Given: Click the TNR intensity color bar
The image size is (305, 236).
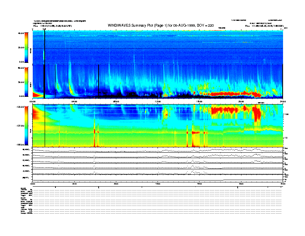Looking at the screenshot, I should pos(26,126).
